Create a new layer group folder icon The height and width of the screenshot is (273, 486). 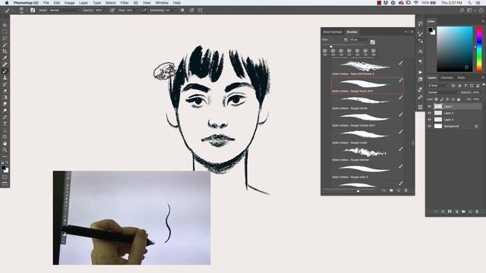[x=463, y=212]
